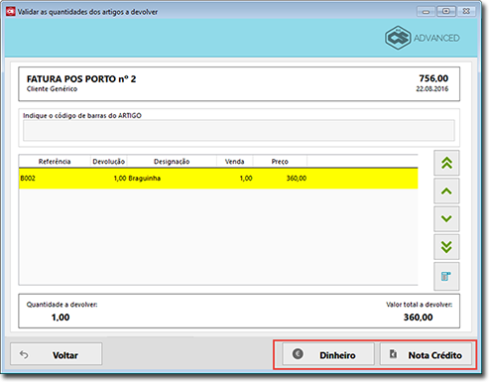Click the Voltar back button
The width and height of the screenshot is (492, 386).
tap(57, 354)
